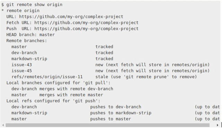
Task: Click the issue-43 remote branch entry
Action: [21, 65]
